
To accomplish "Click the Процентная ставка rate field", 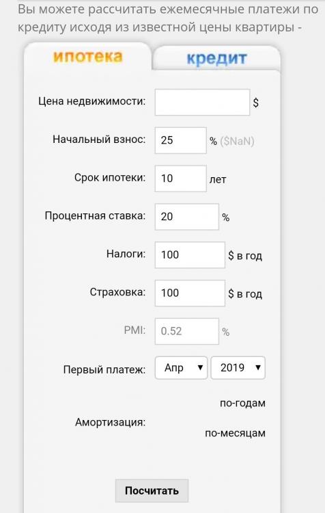I will coord(187,217).
